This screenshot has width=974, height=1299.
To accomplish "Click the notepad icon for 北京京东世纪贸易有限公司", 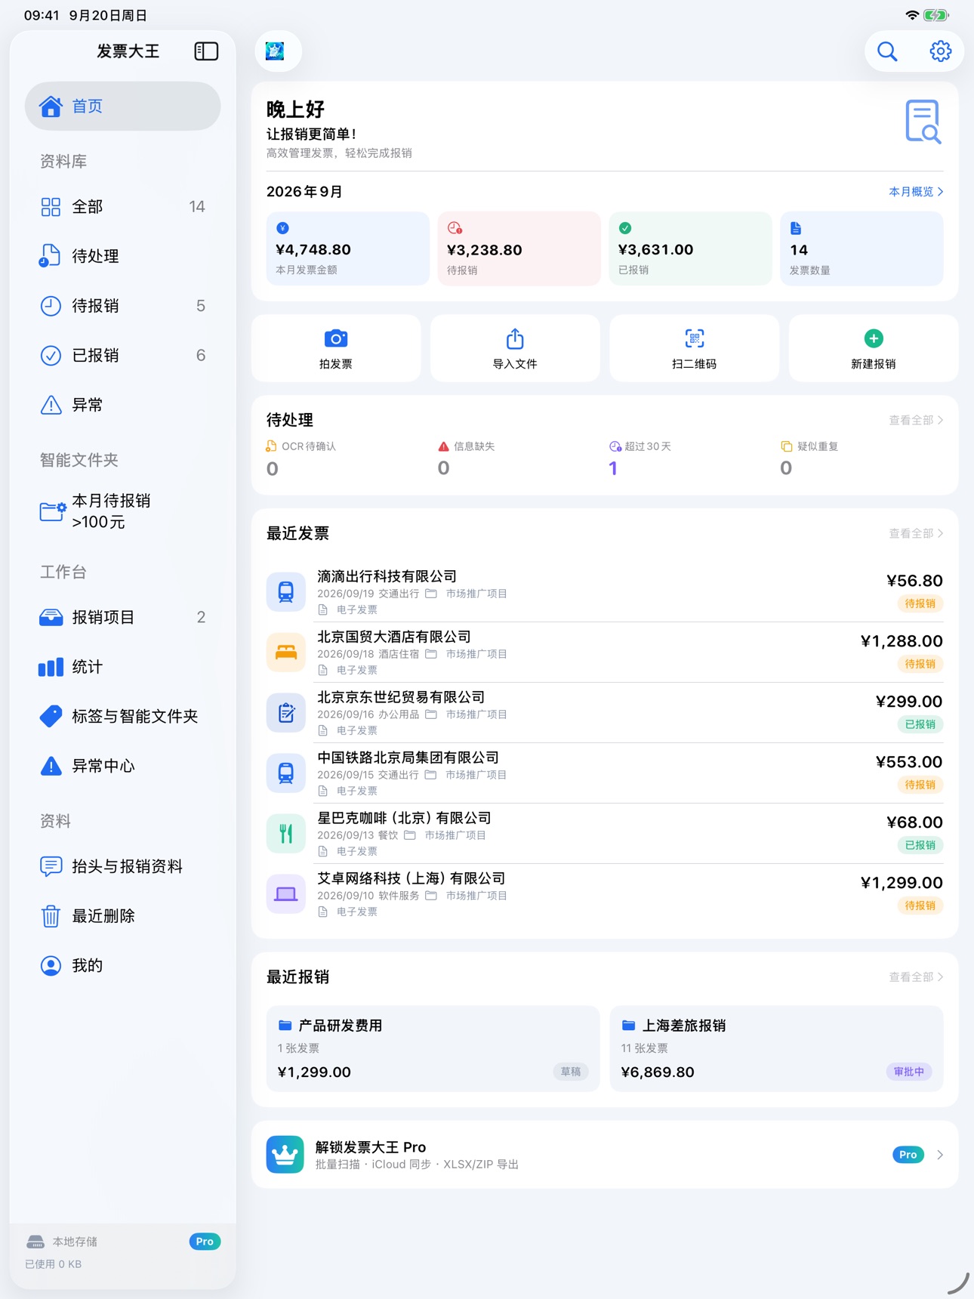I will 286,712.
